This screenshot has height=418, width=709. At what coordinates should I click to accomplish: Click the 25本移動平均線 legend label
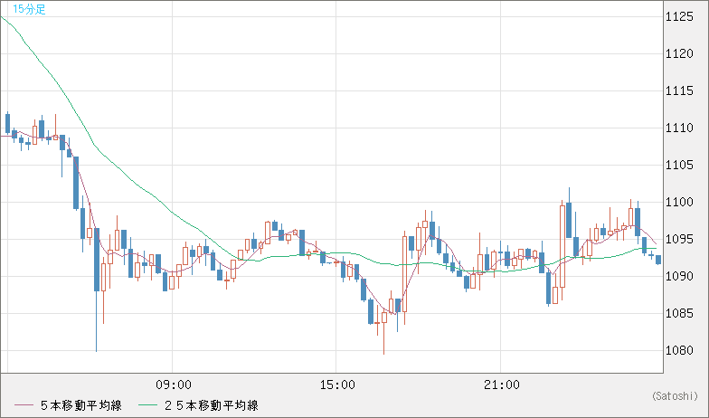point(212,405)
